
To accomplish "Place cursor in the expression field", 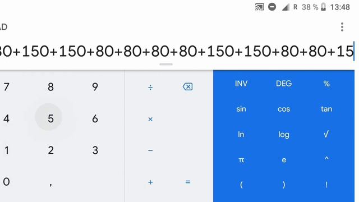I will pos(177,51).
